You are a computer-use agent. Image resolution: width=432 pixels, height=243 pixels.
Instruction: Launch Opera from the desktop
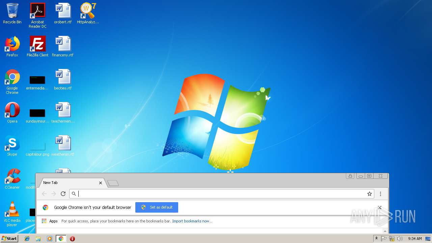(12, 113)
